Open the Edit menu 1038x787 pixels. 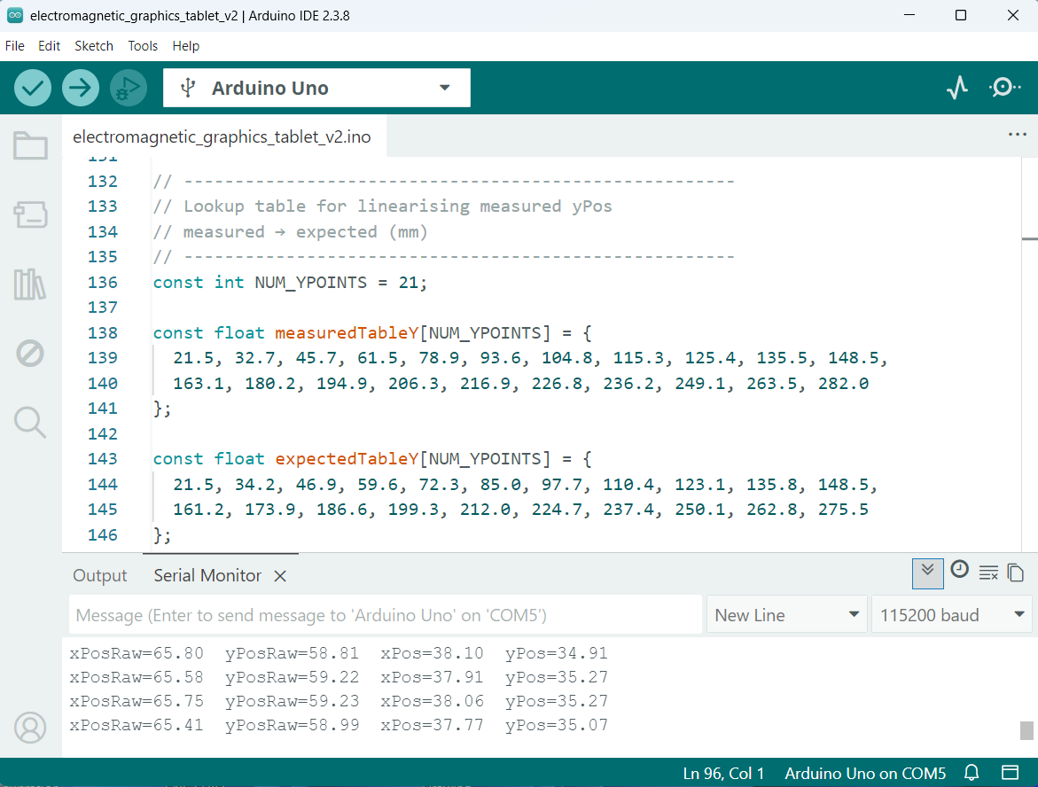click(49, 46)
